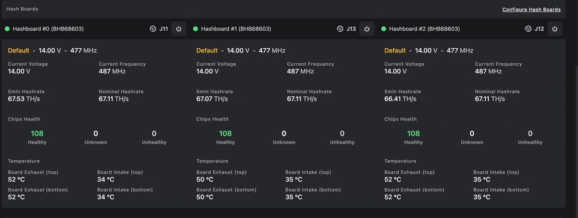This screenshot has width=578, height=218.
Task: Click Hashboard #2 Board Intake (bottom) 35 °C
Action: [482, 198]
